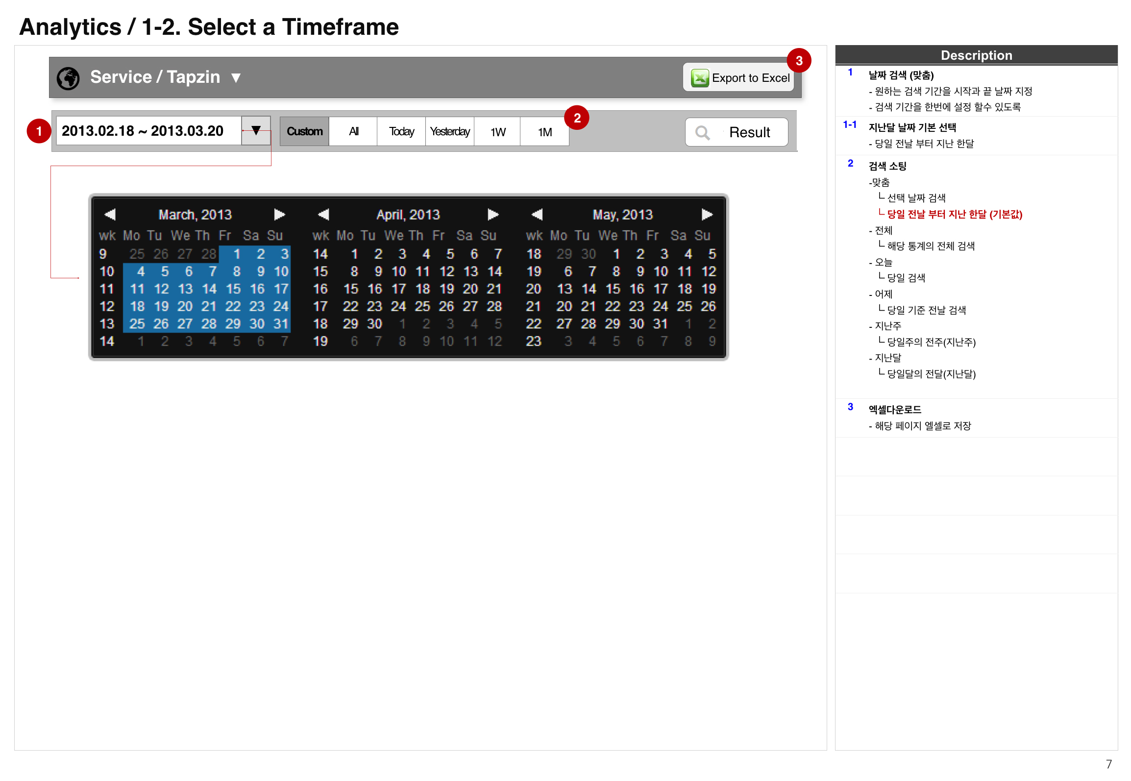Select May 1 in the calendar
Viewport: 1131px width, 781px height.
click(616, 254)
